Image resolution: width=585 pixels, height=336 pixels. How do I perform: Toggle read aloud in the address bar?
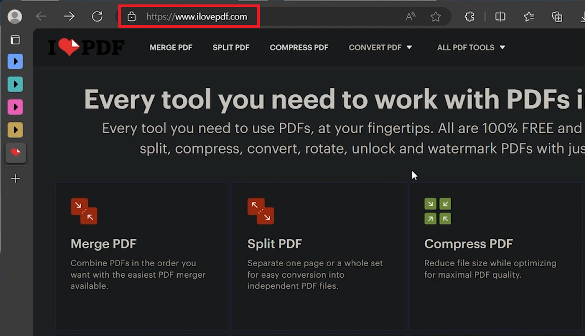[410, 17]
